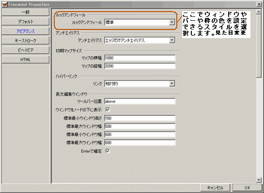Toggle ウインドウをノードの下に表示 checkbox
This screenshot has height=193, width=264.
pos(108,110)
